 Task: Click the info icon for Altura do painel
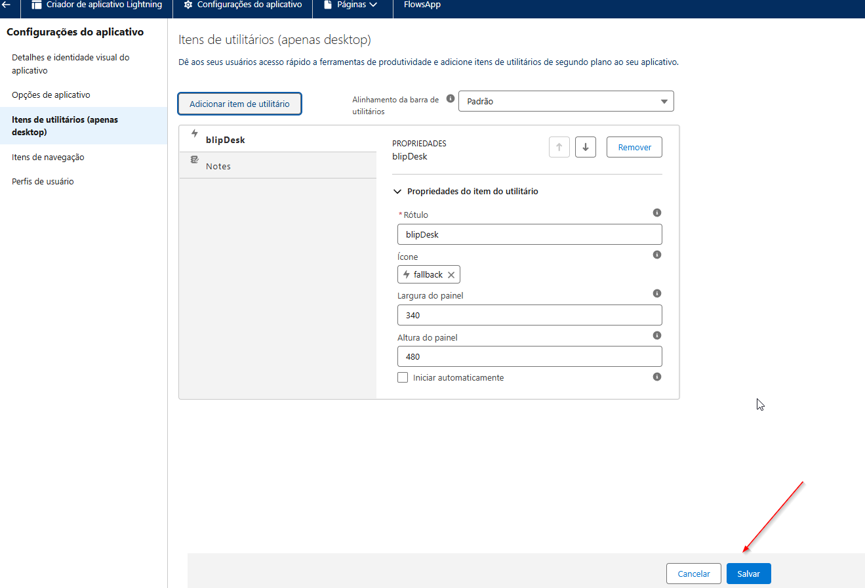(x=657, y=335)
